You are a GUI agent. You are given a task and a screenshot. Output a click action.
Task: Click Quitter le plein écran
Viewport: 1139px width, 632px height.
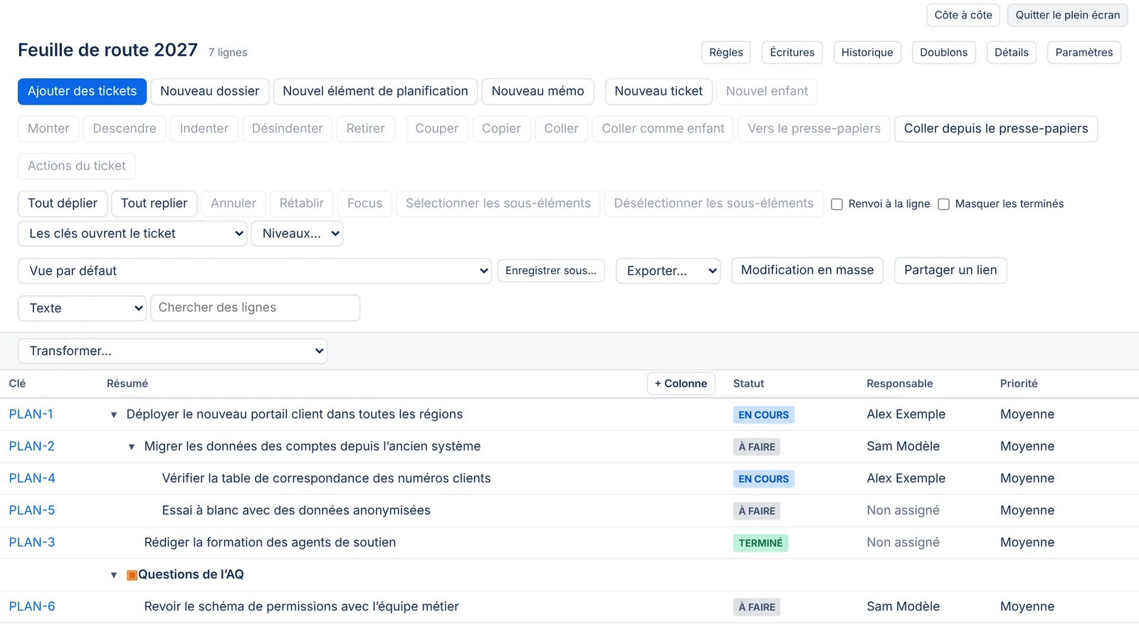1068,15
